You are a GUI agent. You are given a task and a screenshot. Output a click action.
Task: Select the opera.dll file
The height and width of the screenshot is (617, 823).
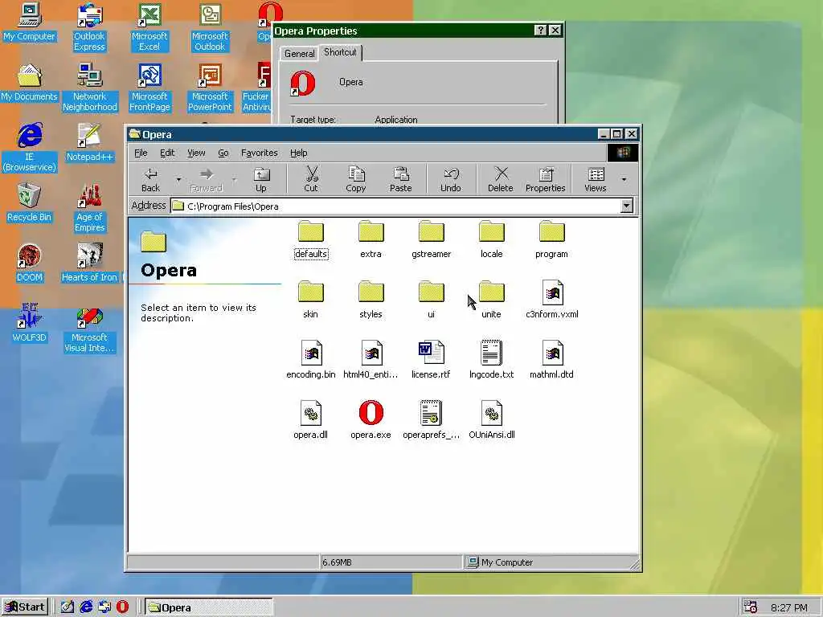tap(311, 419)
